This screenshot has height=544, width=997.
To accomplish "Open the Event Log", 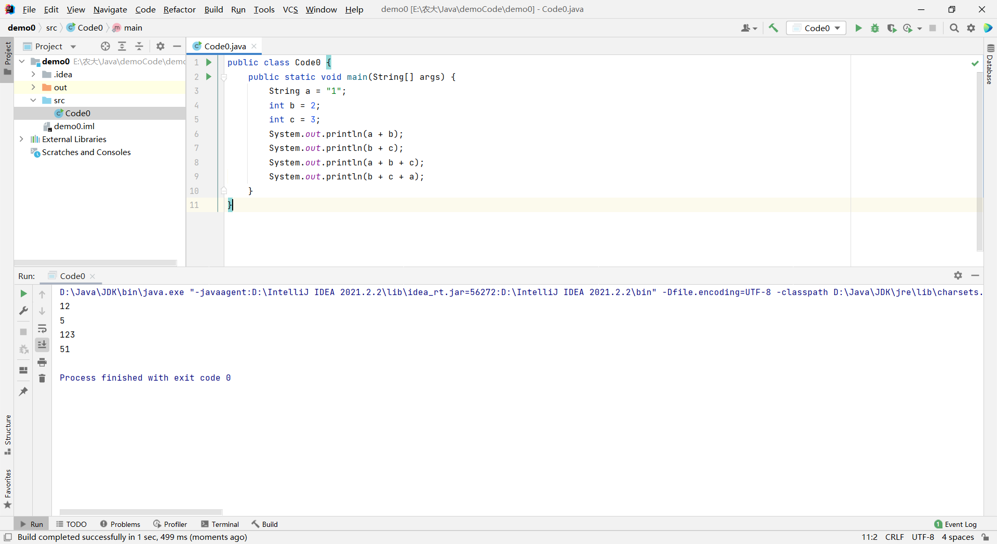I will point(955,524).
